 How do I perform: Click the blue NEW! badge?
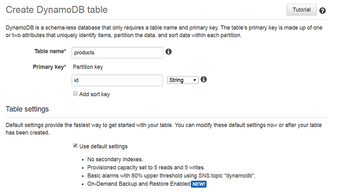point(199,184)
